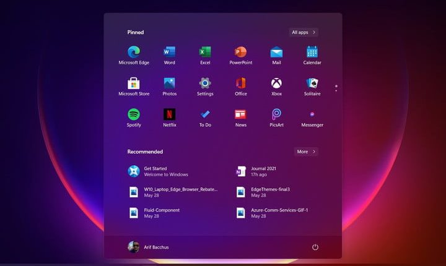Open the Journal 2021 recommended file

click(x=265, y=171)
